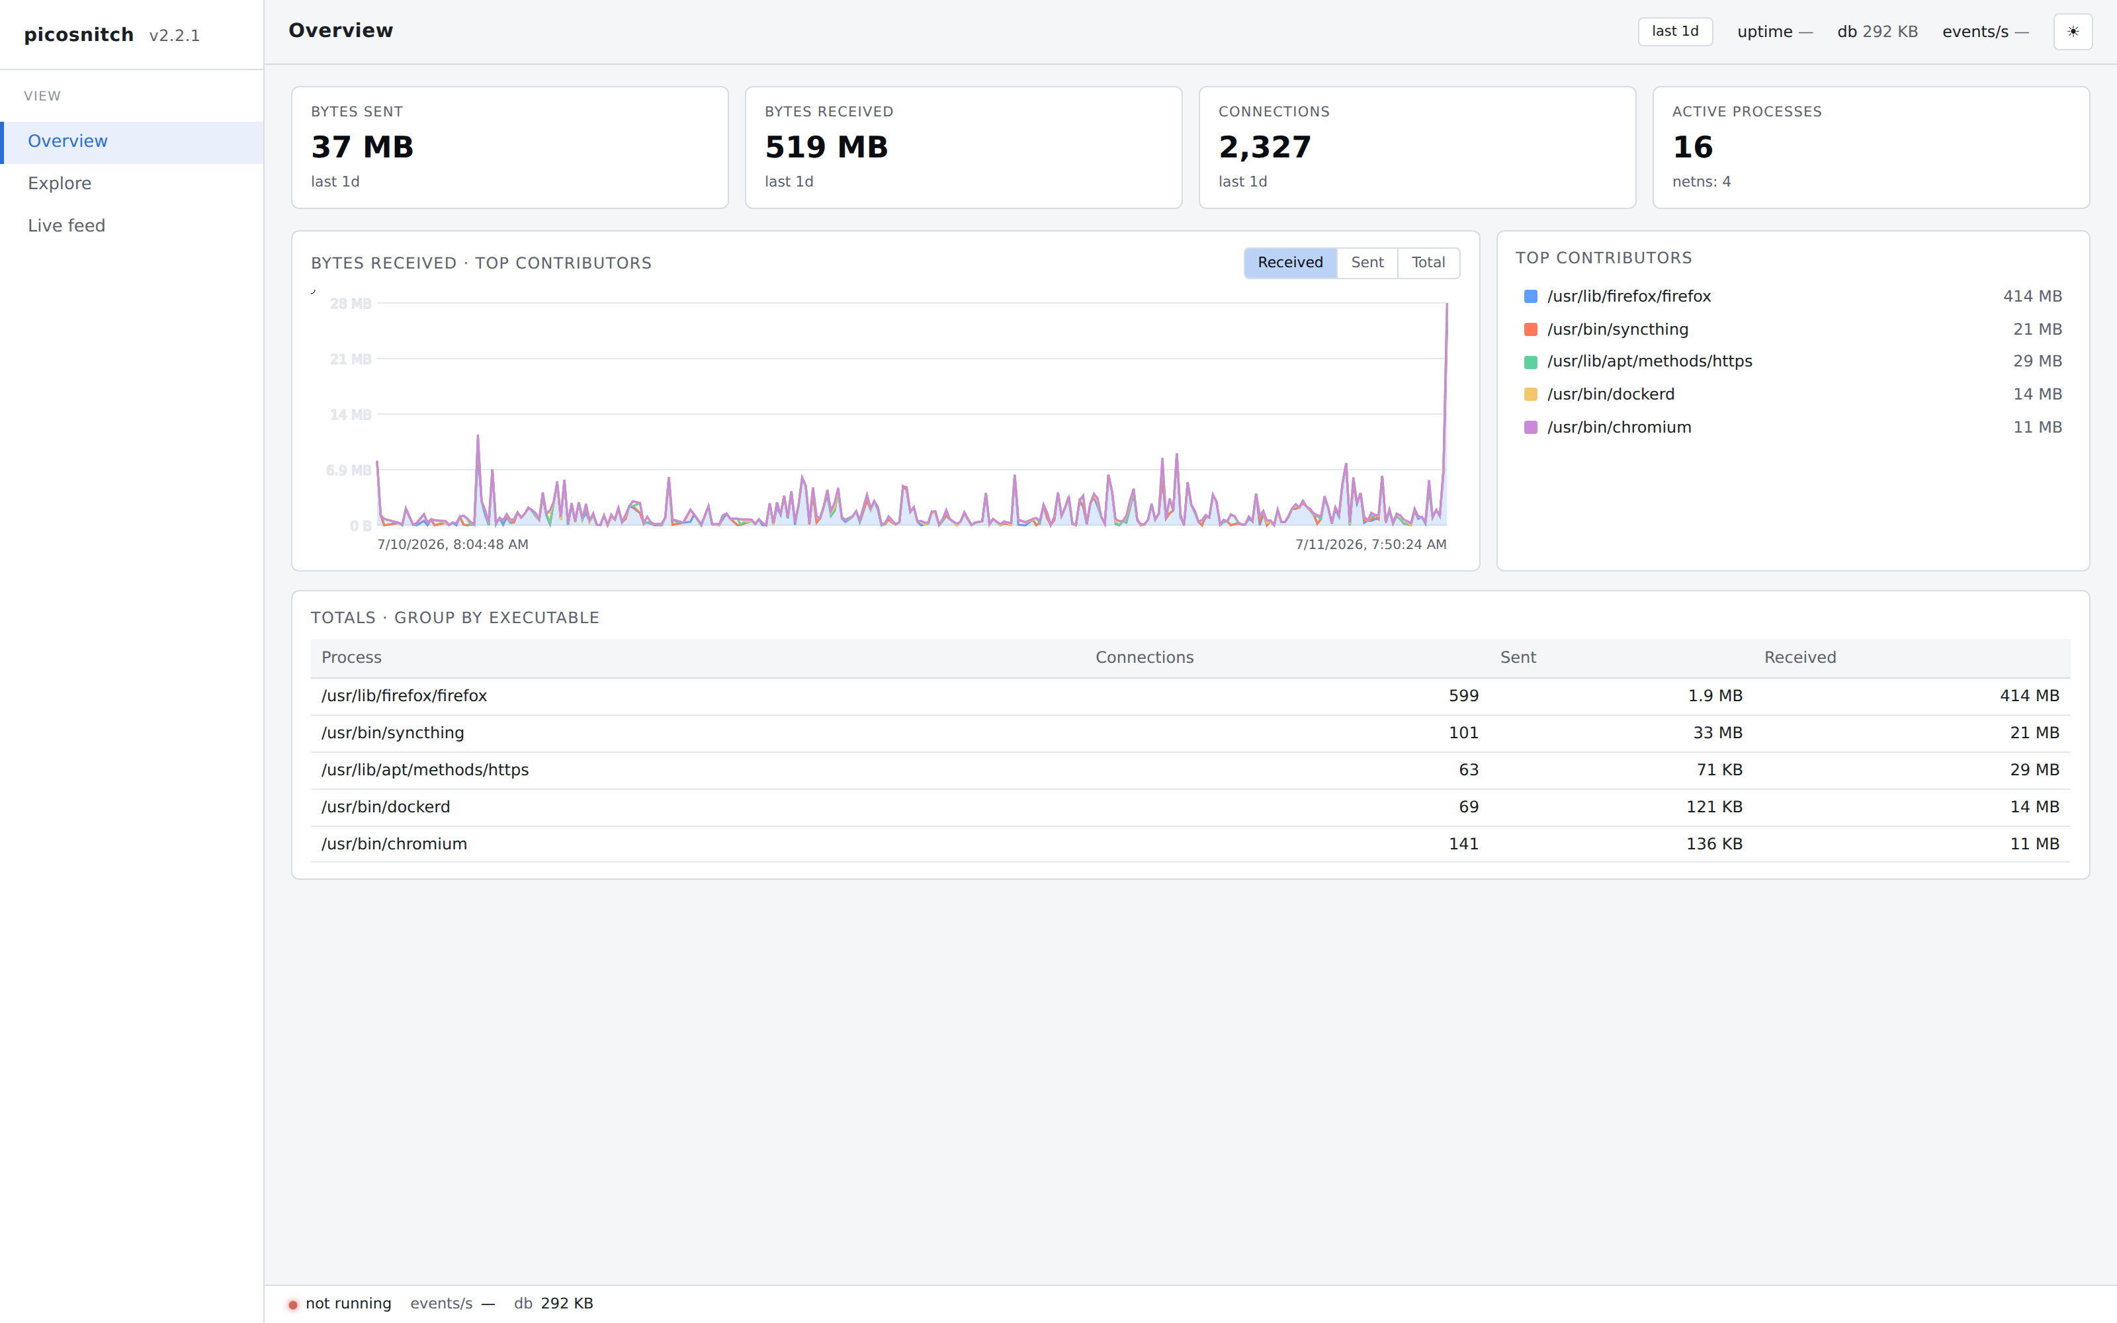The image size is (2117, 1323).
Task: Click the Active Processes 16 card
Action: pyautogui.click(x=1871, y=147)
